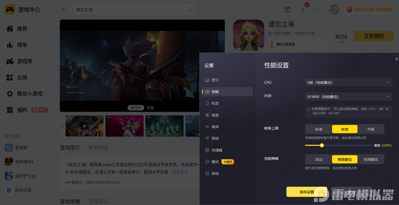Switch to 宣传片 trailer view

tap(136, 108)
